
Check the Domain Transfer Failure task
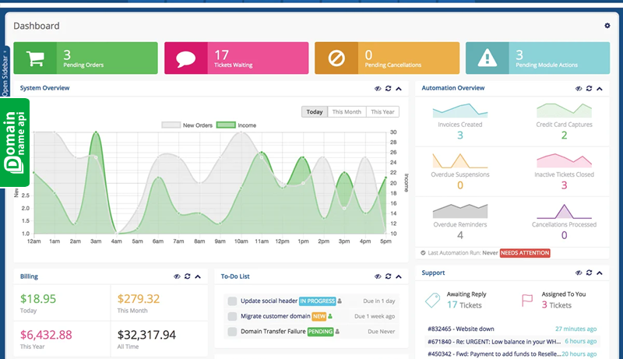coord(232,331)
